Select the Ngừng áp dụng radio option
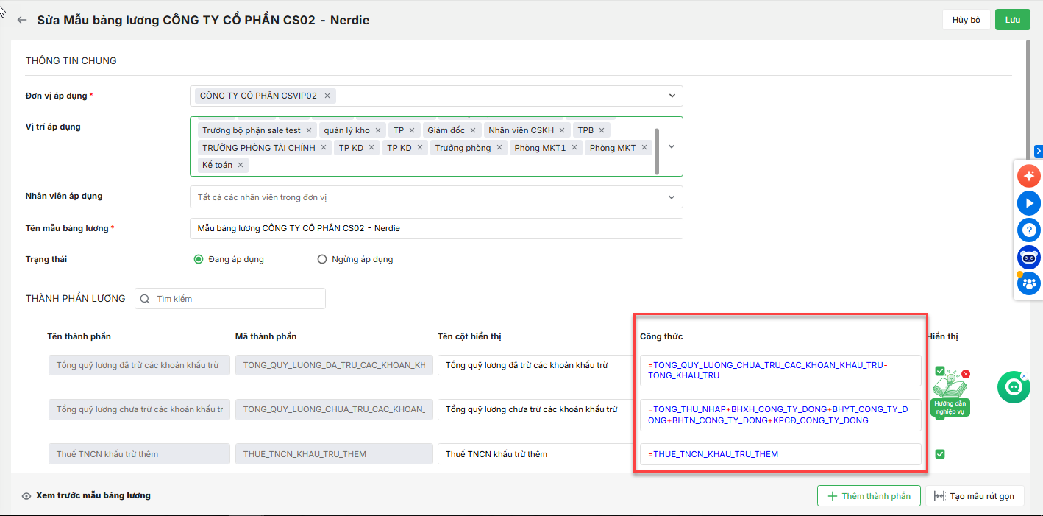The image size is (1043, 516). click(x=321, y=259)
